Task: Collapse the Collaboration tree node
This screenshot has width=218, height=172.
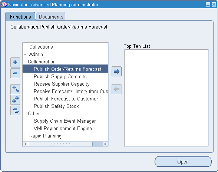Action: click(24, 62)
